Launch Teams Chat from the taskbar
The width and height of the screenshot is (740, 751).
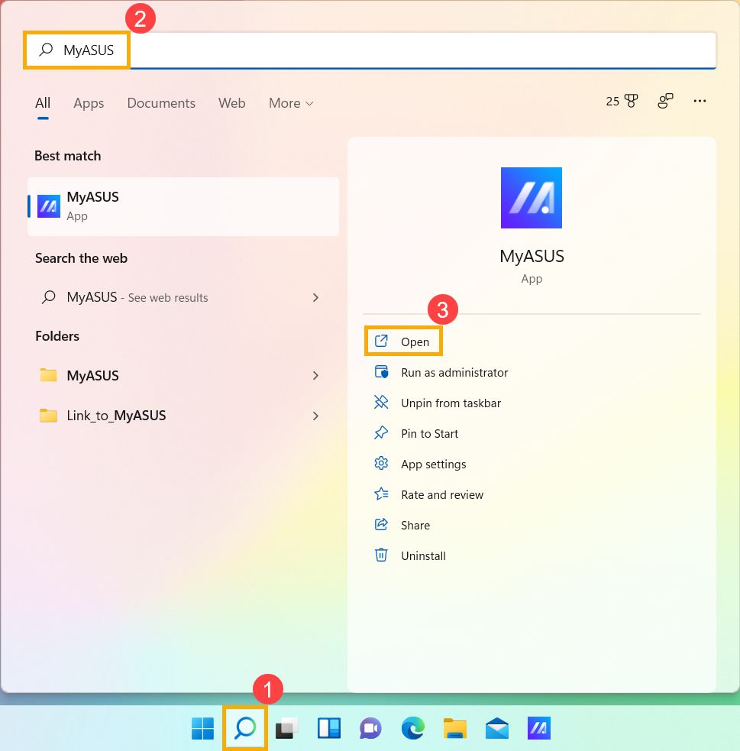click(x=370, y=729)
